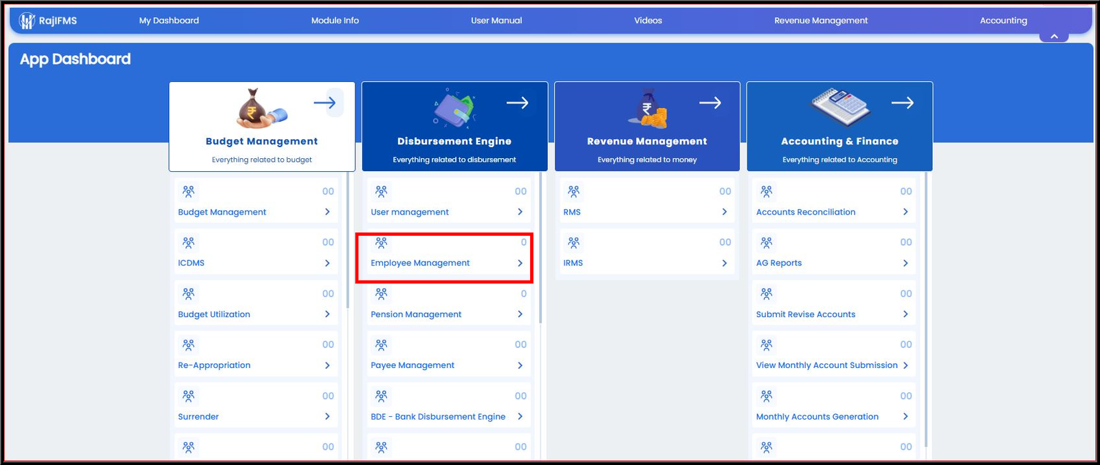Click arrow on Disbursement Engine card
The height and width of the screenshot is (465, 1100).
tap(518, 103)
